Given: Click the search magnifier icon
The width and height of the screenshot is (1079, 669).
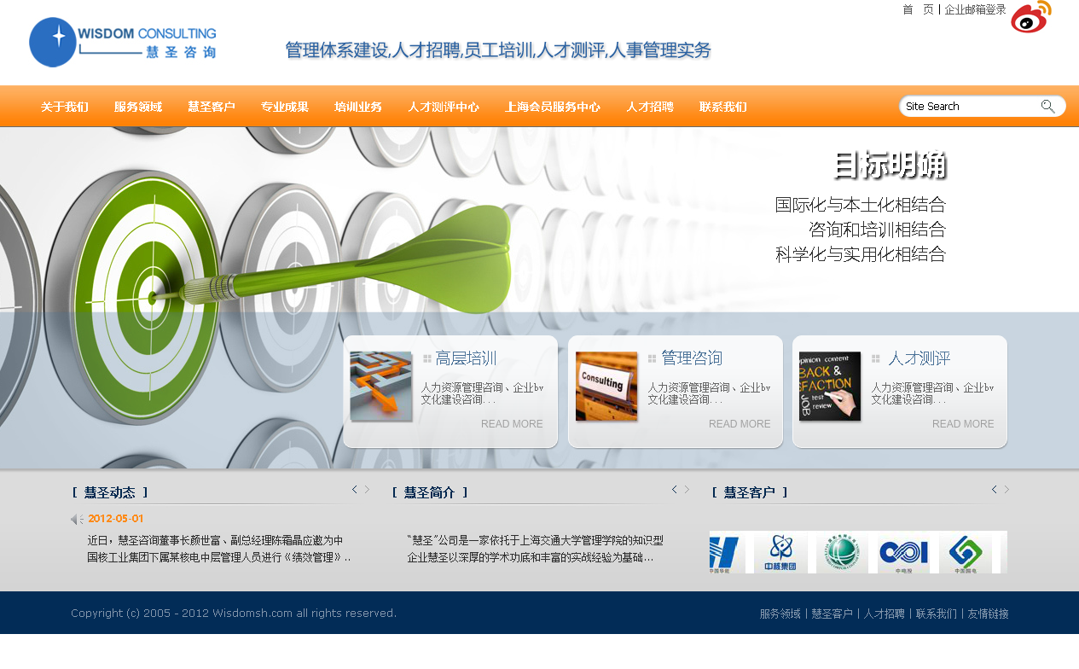Looking at the screenshot, I should (1047, 107).
